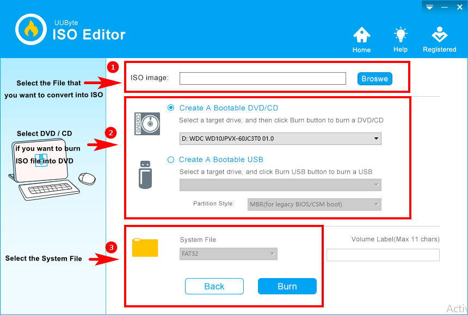Open the title bar dropdown menu icon
The image size is (468, 315).
(429, 7)
